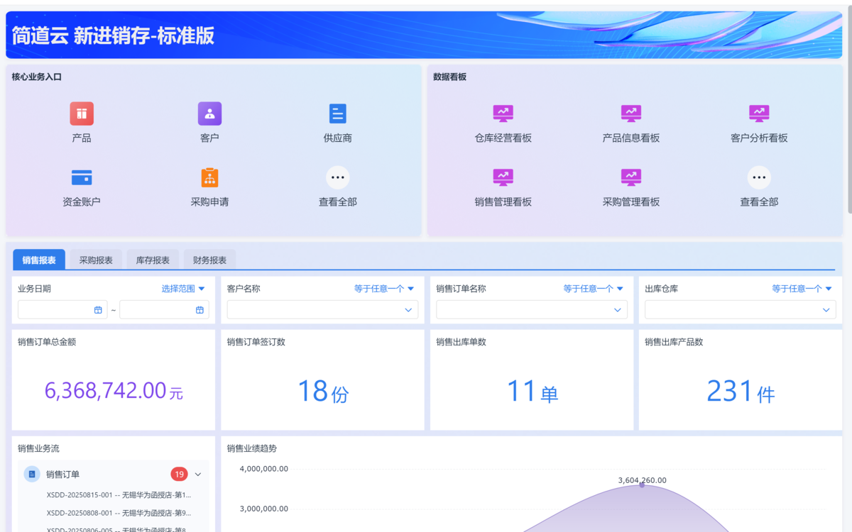Open the 业务日期 选择范围 dropdown

pyautogui.click(x=183, y=289)
